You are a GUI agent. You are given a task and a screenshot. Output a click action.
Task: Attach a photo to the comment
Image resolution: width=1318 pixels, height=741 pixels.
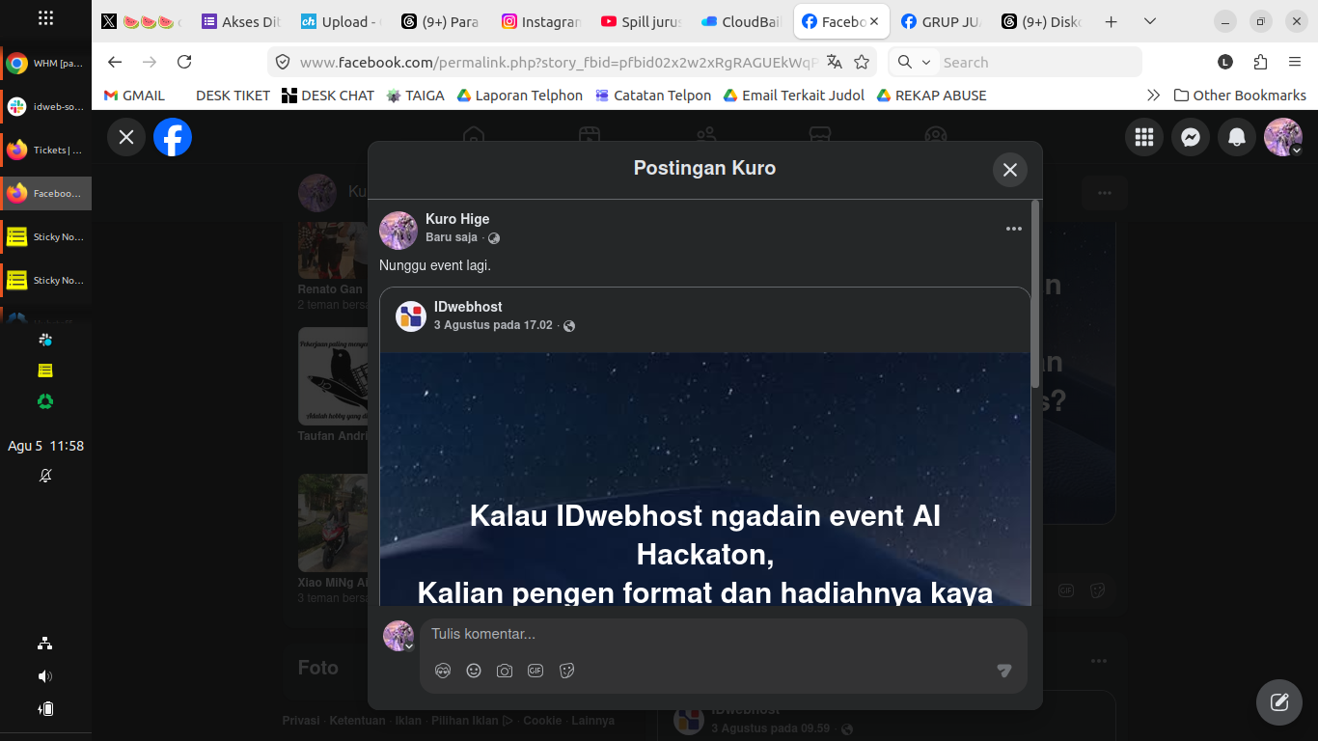505,671
